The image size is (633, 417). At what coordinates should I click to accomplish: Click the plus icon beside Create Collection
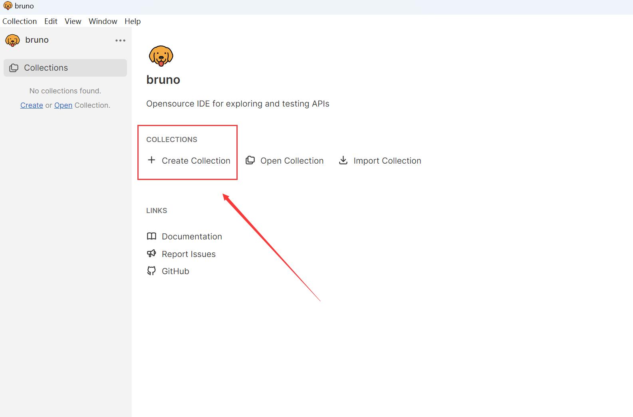[151, 160]
